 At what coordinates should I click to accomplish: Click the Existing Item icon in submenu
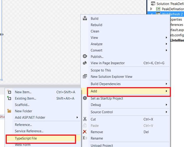coord(9,98)
